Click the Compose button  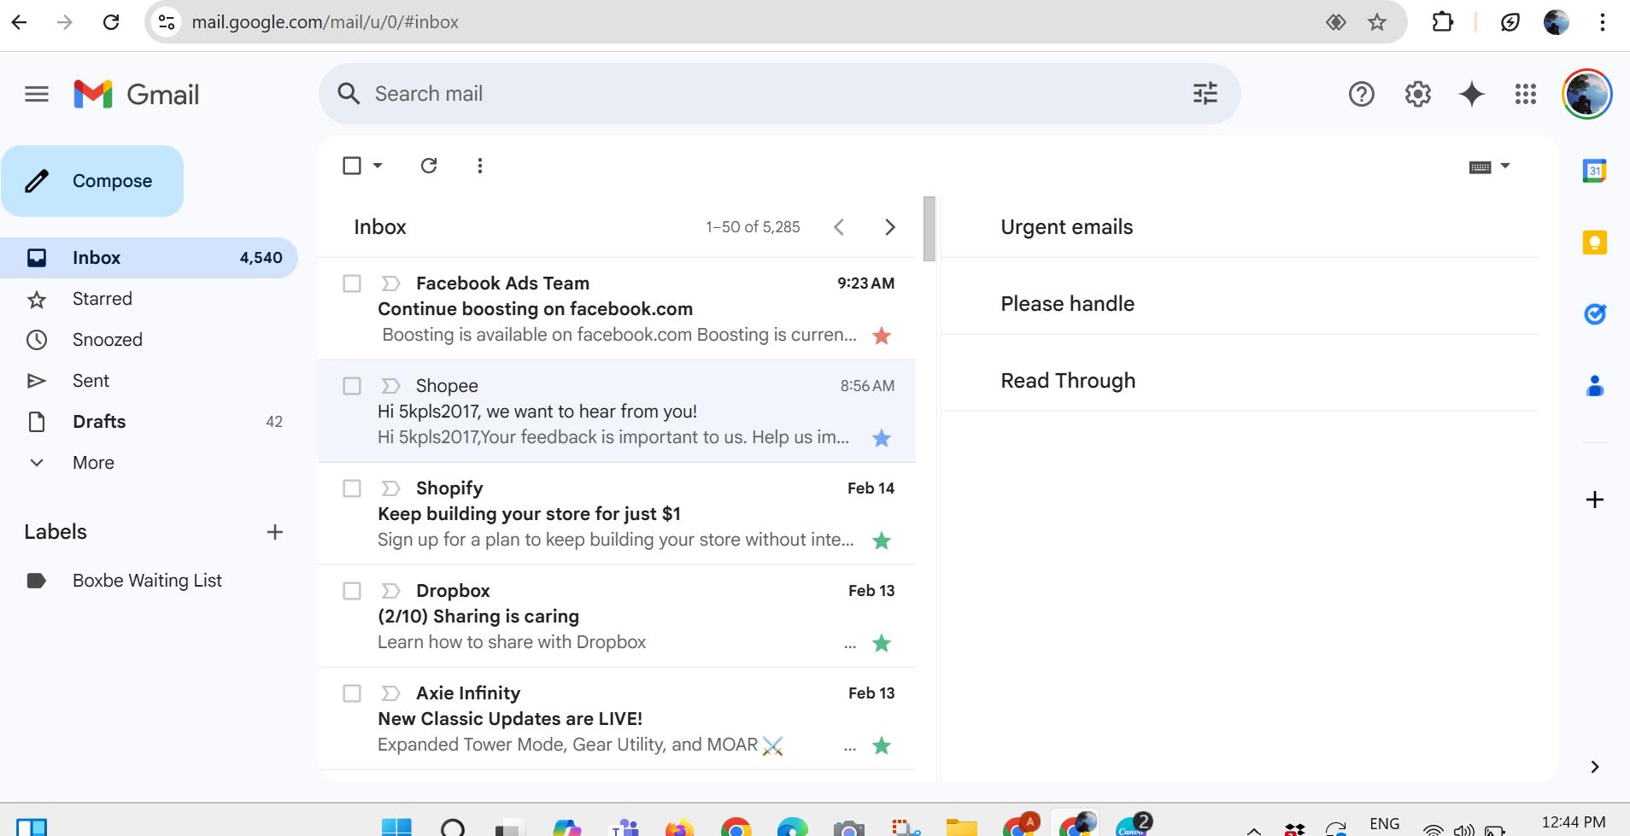click(x=92, y=181)
